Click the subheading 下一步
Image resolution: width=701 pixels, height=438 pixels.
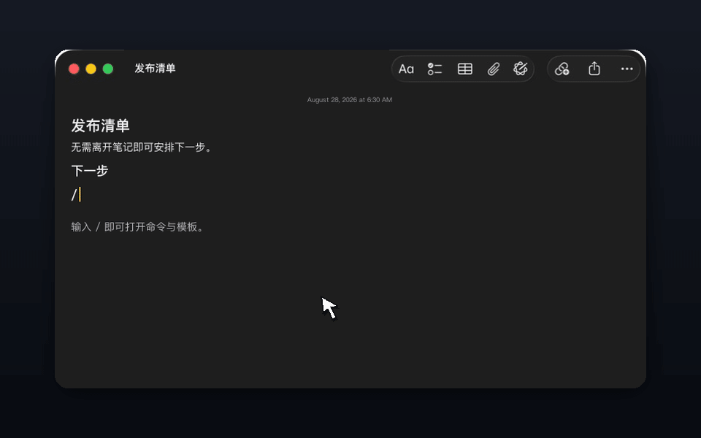(89, 171)
